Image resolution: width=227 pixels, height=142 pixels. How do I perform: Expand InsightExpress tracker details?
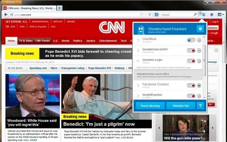138,96
